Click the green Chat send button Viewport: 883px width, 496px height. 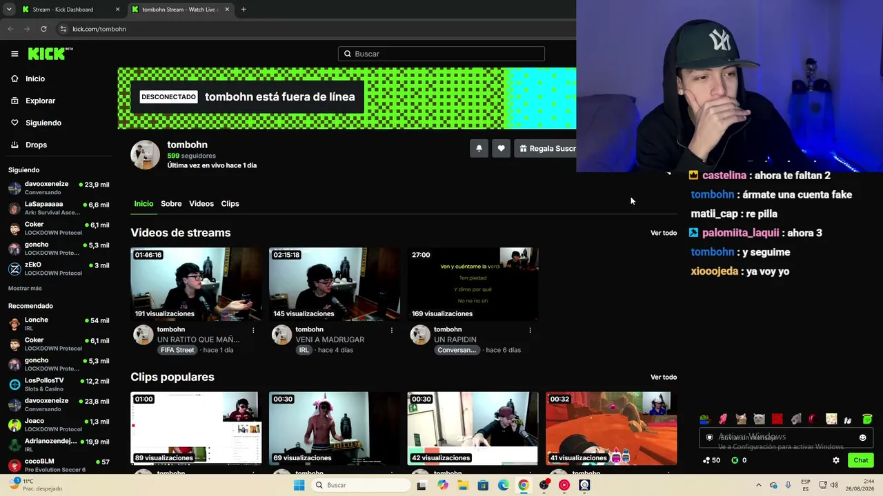[x=860, y=460]
